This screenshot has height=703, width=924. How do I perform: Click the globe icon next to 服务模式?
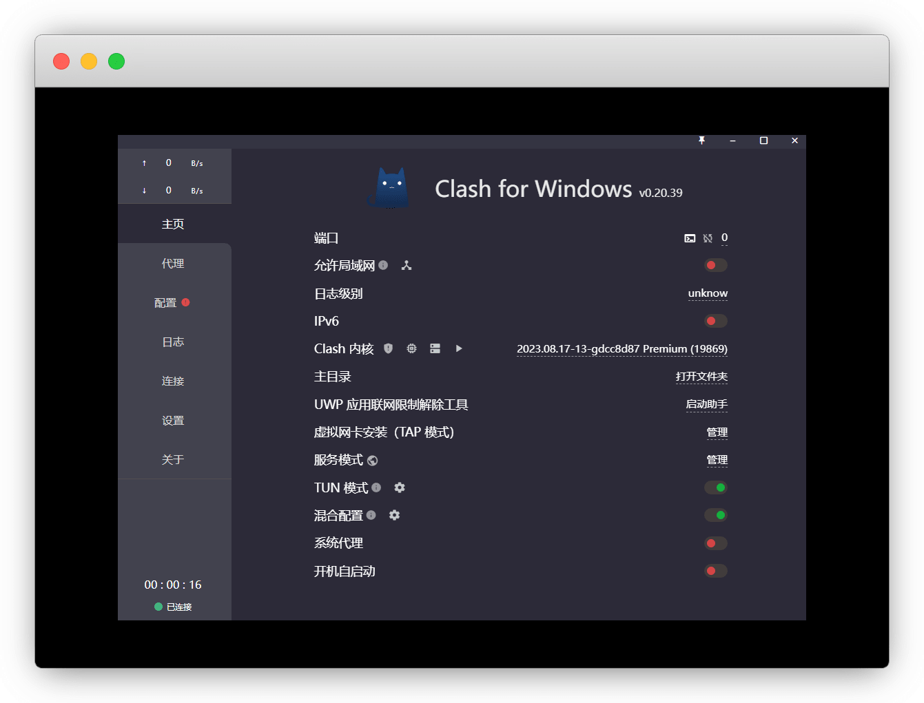click(x=372, y=461)
